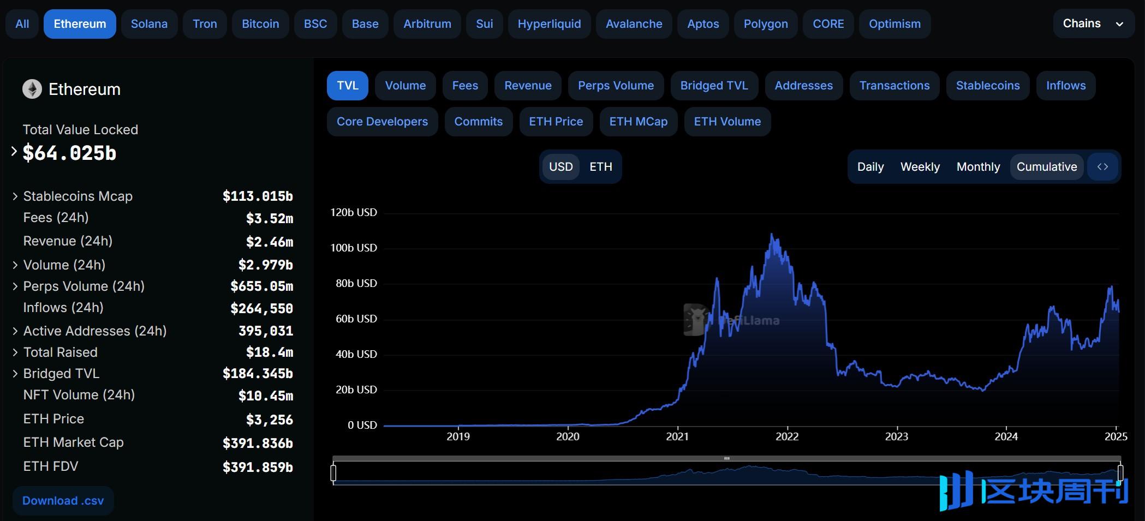This screenshot has width=1145, height=521.
Task: Enable Addresses chart series
Action: (804, 86)
